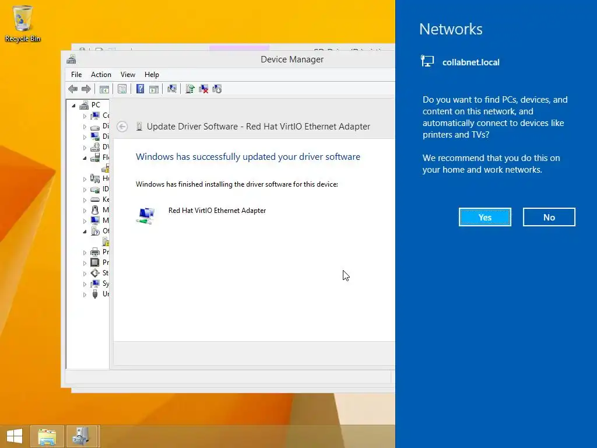Screen dimensions: 597x448
Task: Select the printer queues icon in tree
Action: coord(95,252)
